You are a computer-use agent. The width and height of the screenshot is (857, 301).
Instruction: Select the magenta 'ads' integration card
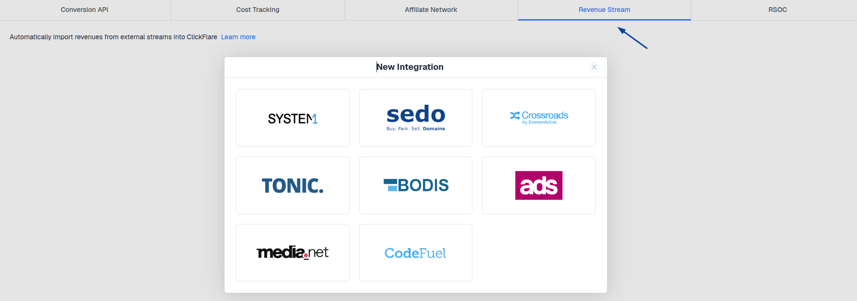click(x=539, y=185)
